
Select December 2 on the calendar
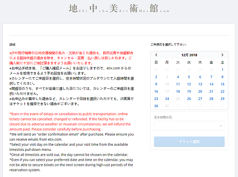[x=156, y=77]
